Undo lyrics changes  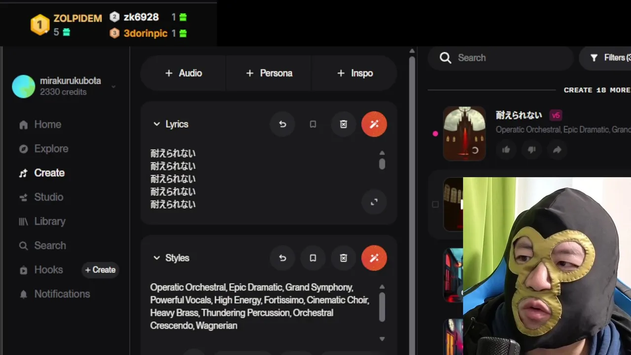click(282, 124)
